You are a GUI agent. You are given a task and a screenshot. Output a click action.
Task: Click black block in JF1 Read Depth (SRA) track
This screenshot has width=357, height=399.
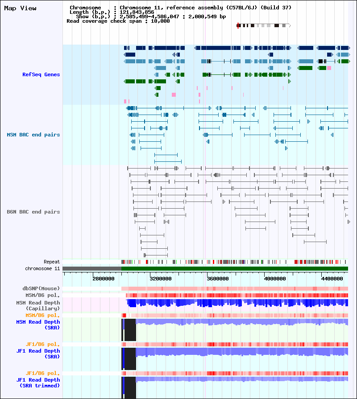pos(130,359)
